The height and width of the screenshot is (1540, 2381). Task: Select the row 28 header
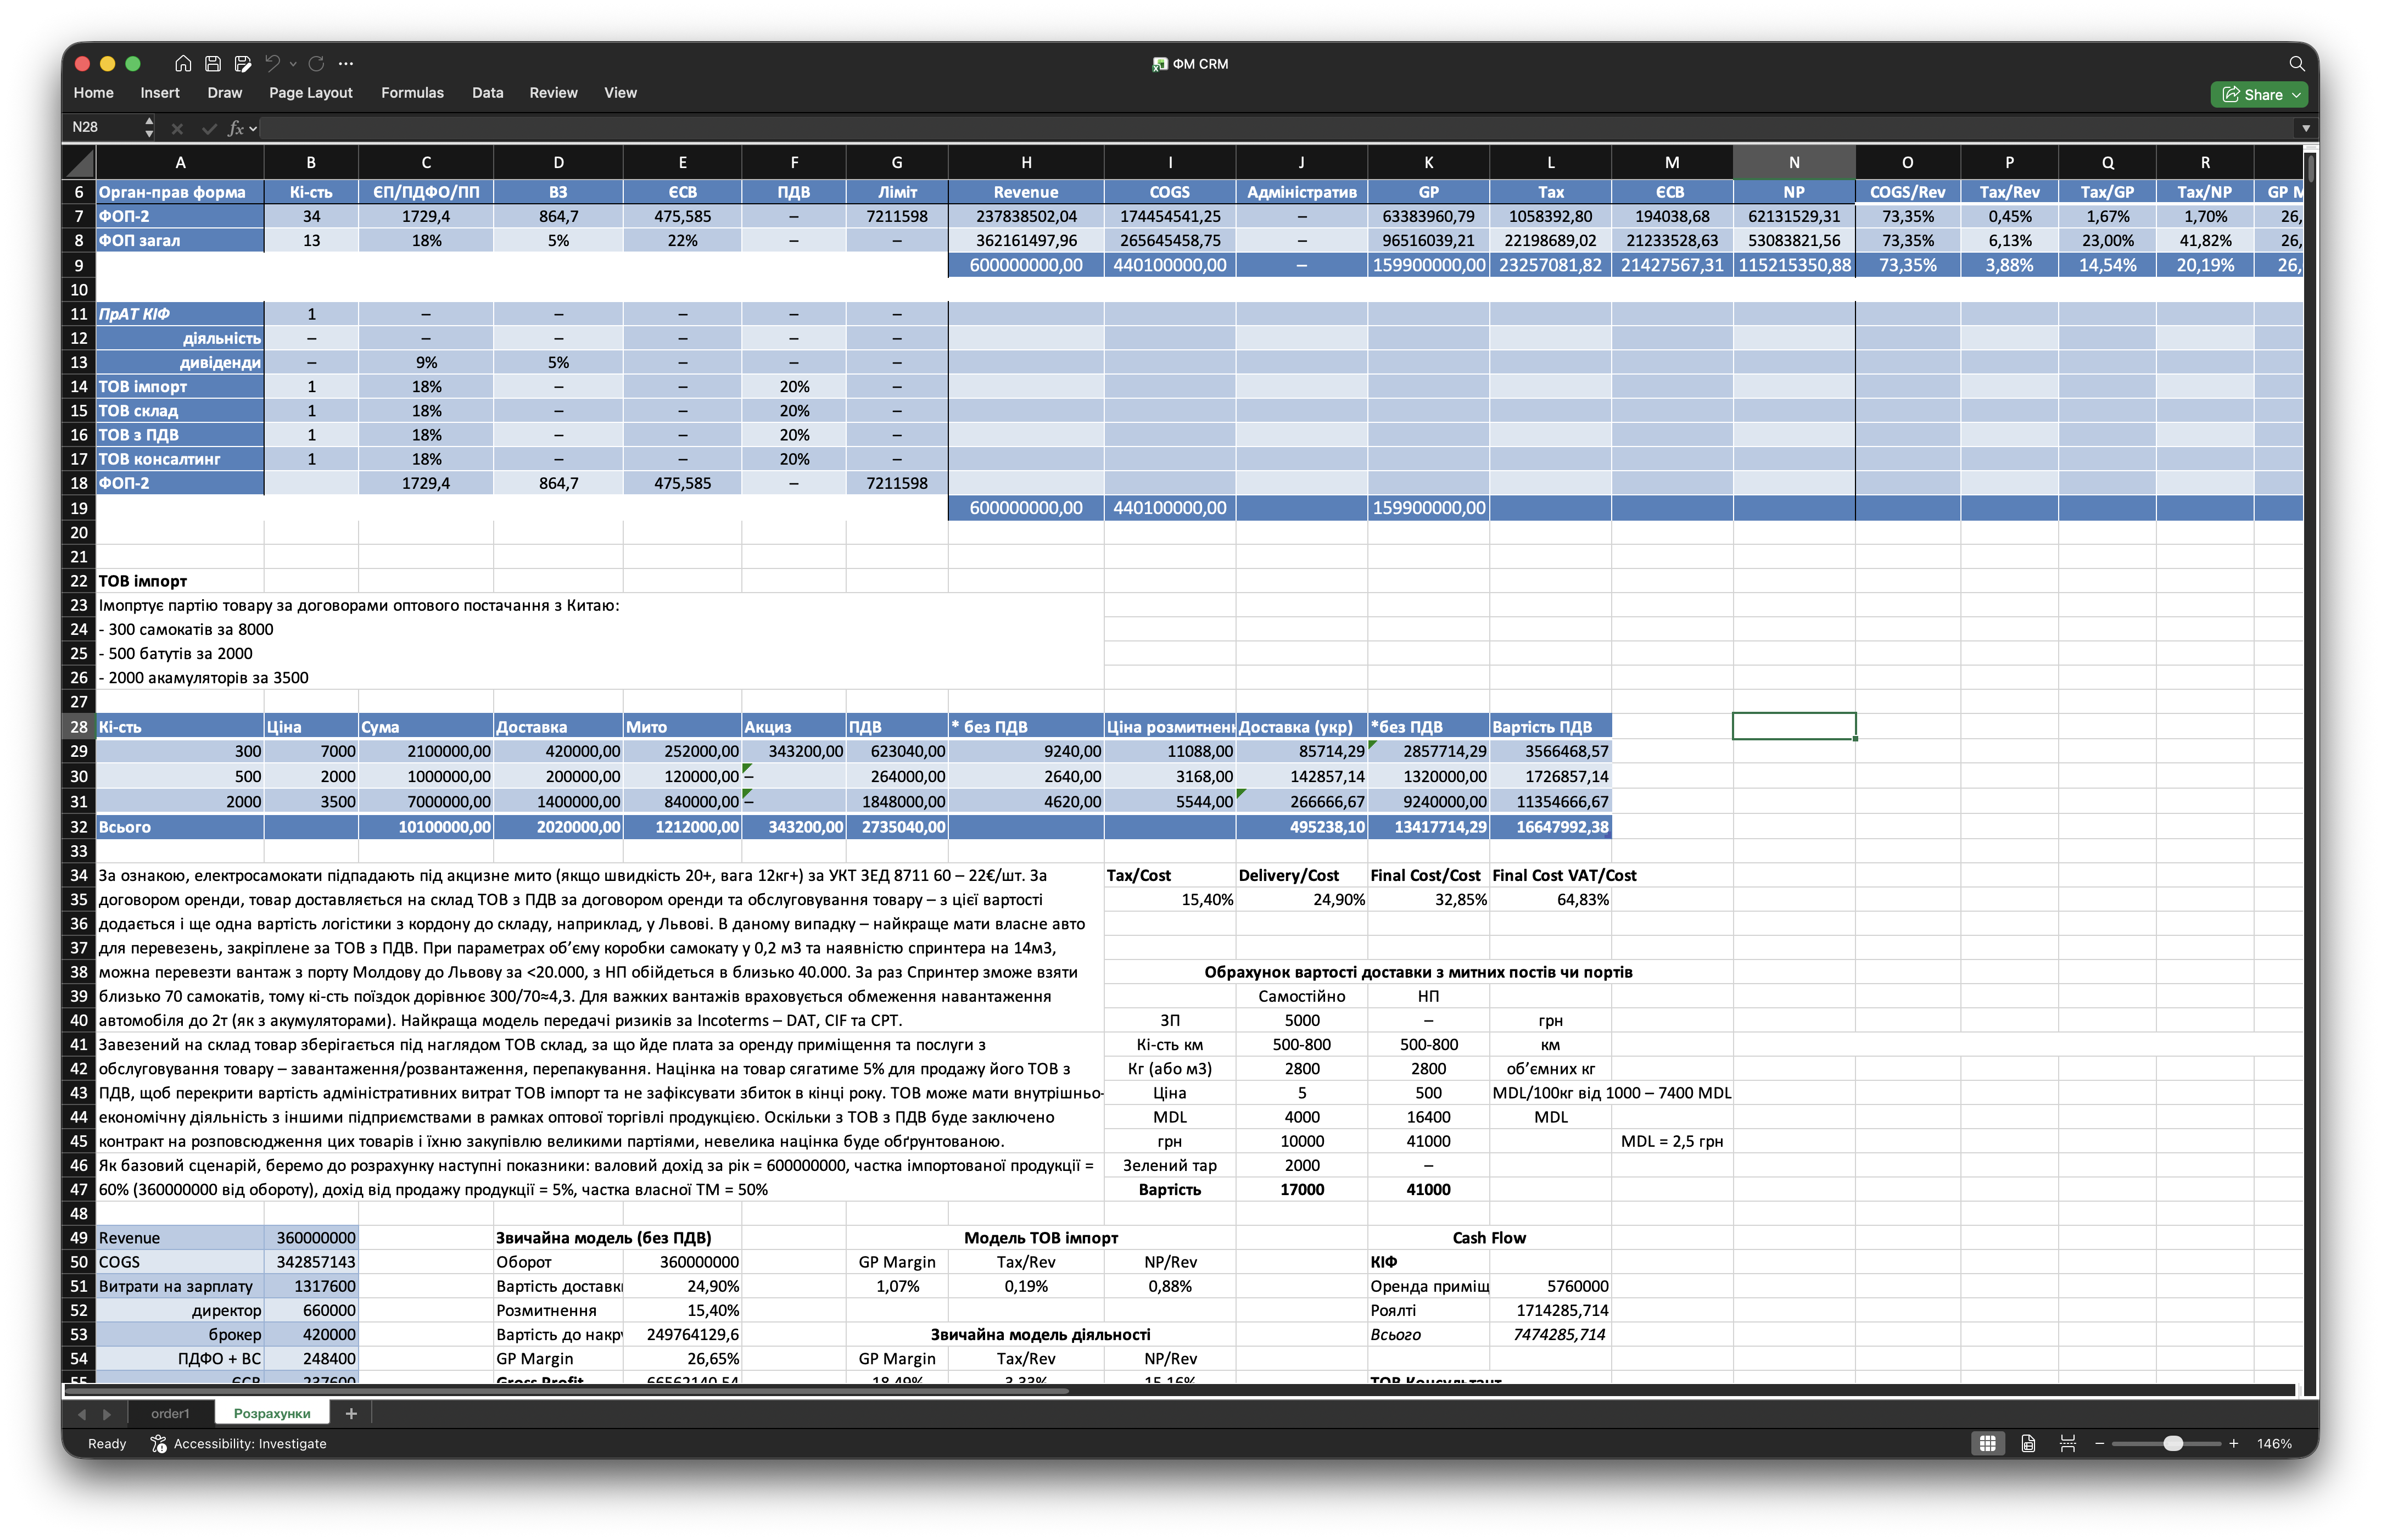click(x=79, y=727)
